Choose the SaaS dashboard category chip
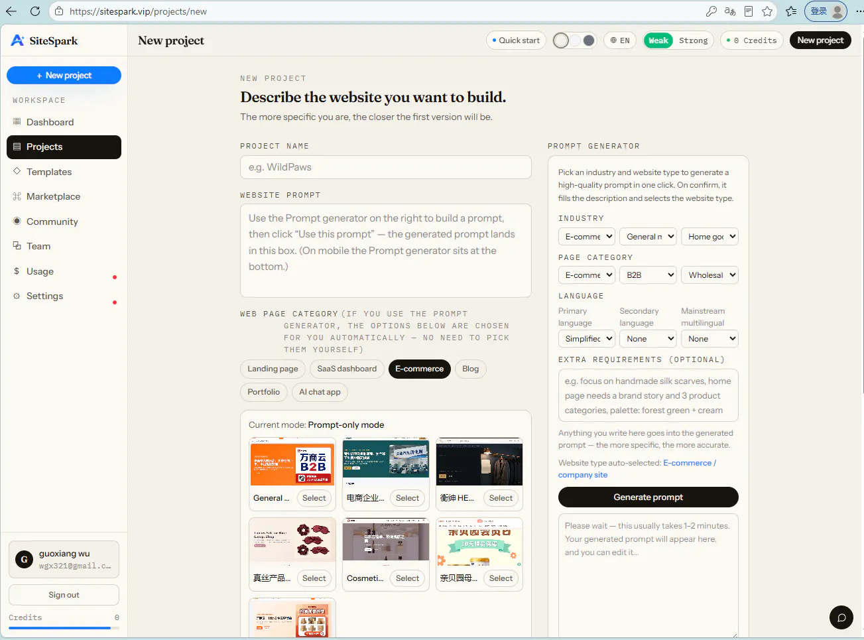 click(347, 369)
